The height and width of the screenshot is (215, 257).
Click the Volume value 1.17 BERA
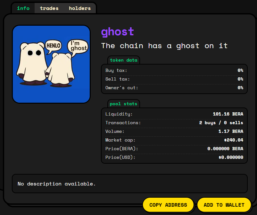[x=231, y=131]
